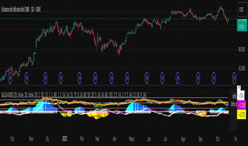The image size is (248, 146).
Task: Click the contract roll marker before 2025 label
Action: [x=61, y=78]
